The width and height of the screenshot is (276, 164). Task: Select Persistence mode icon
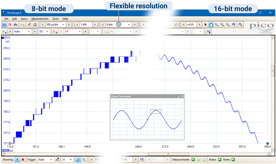pyautogui.click(x=10, y=25)
